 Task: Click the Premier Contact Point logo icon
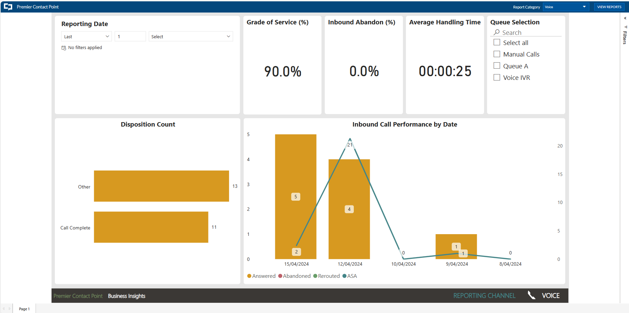point(8,7)
